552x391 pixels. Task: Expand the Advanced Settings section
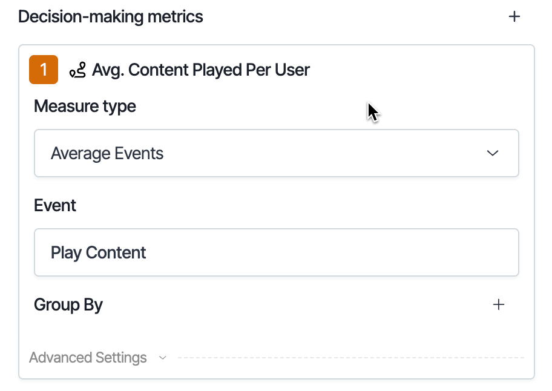coord(88,358)
